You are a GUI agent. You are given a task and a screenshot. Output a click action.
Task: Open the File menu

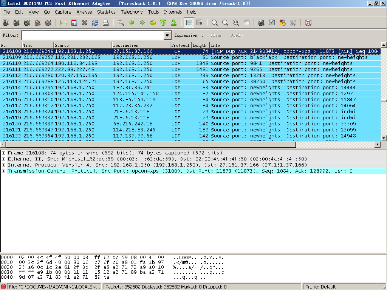click(7, 12)
